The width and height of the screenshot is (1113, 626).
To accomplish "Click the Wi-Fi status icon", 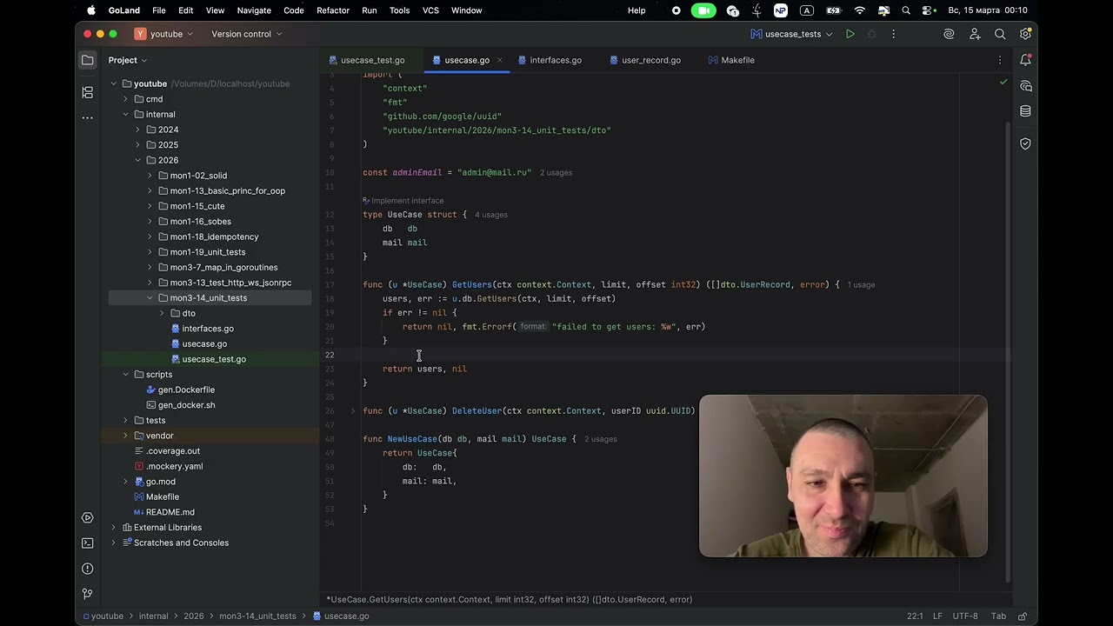I will tap(860, 10).
